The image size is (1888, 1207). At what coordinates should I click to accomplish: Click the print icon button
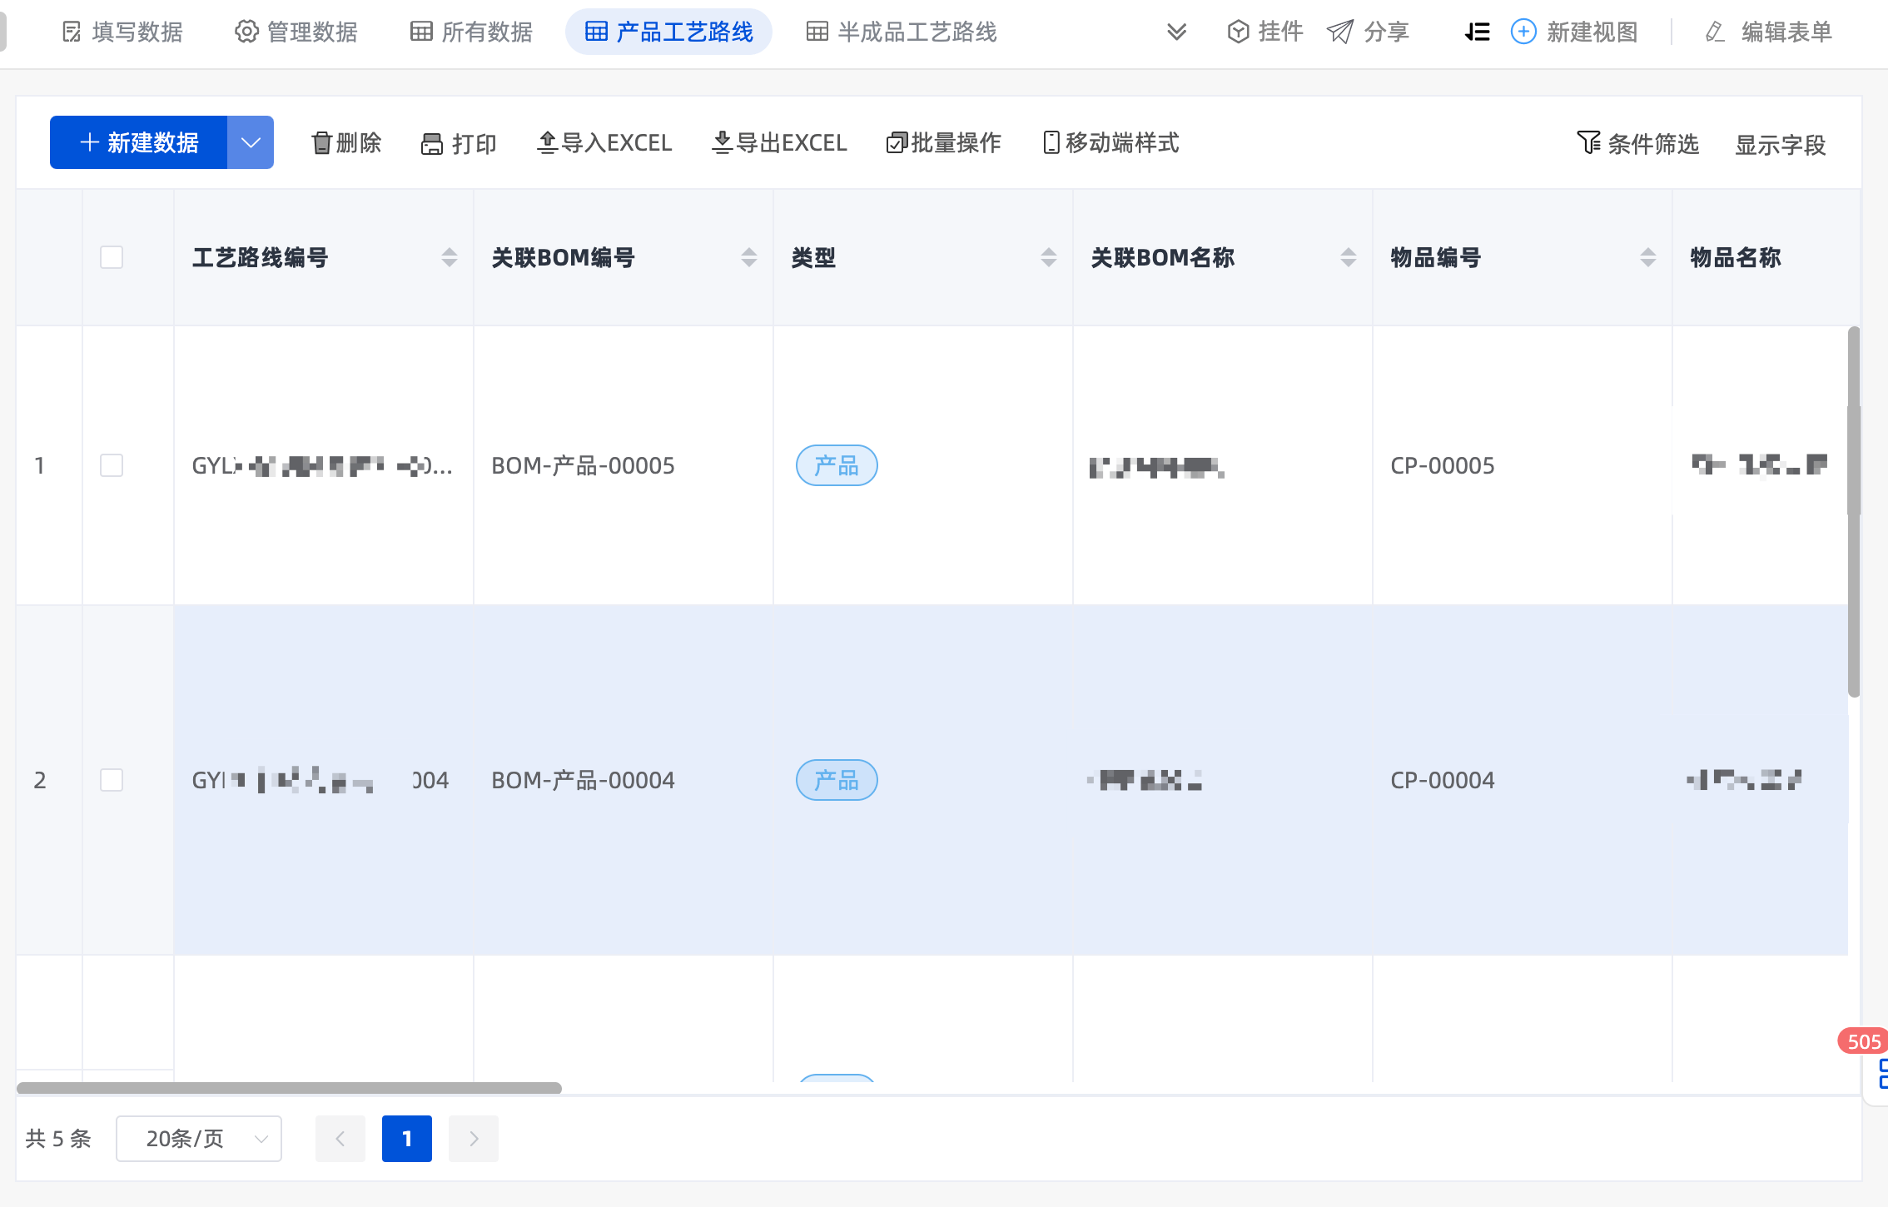coord(431,144)
